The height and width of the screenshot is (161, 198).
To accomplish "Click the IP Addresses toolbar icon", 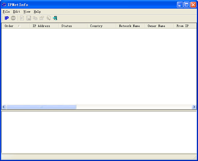I will pyautogui.click(x=6, y=18).
